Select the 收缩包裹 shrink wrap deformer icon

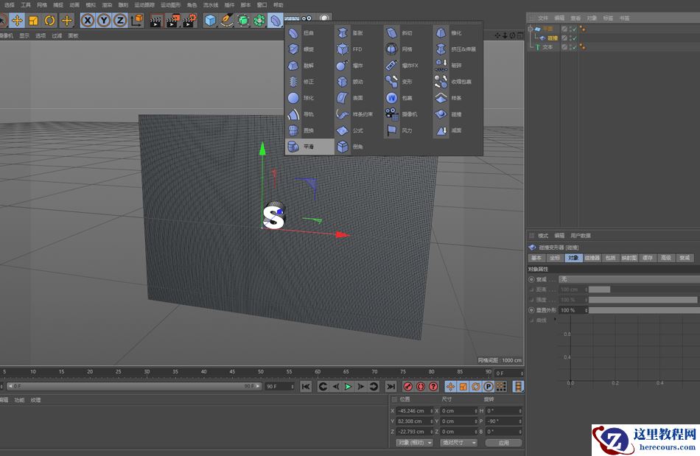[x=441, y=82]
